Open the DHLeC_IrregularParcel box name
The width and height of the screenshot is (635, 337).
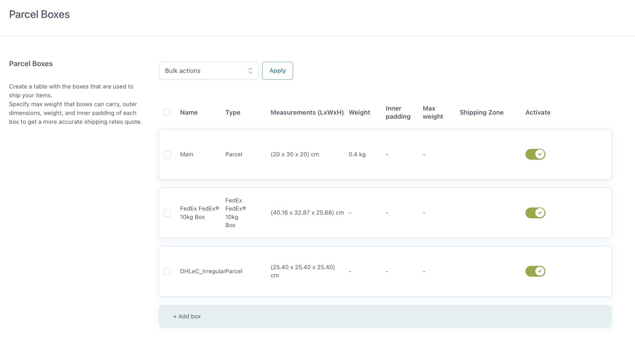(x=211, y=271)
